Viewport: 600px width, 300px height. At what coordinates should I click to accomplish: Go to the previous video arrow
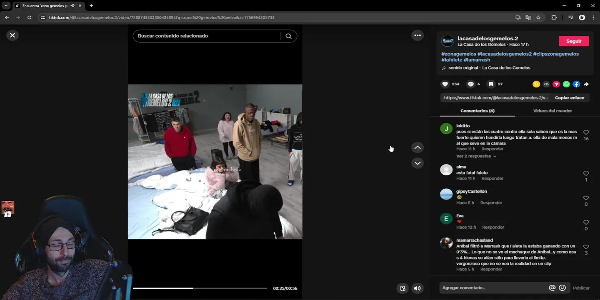coord(417,147)
